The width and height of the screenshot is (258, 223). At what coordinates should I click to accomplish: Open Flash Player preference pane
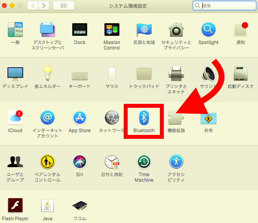click(x=15, y=205)
